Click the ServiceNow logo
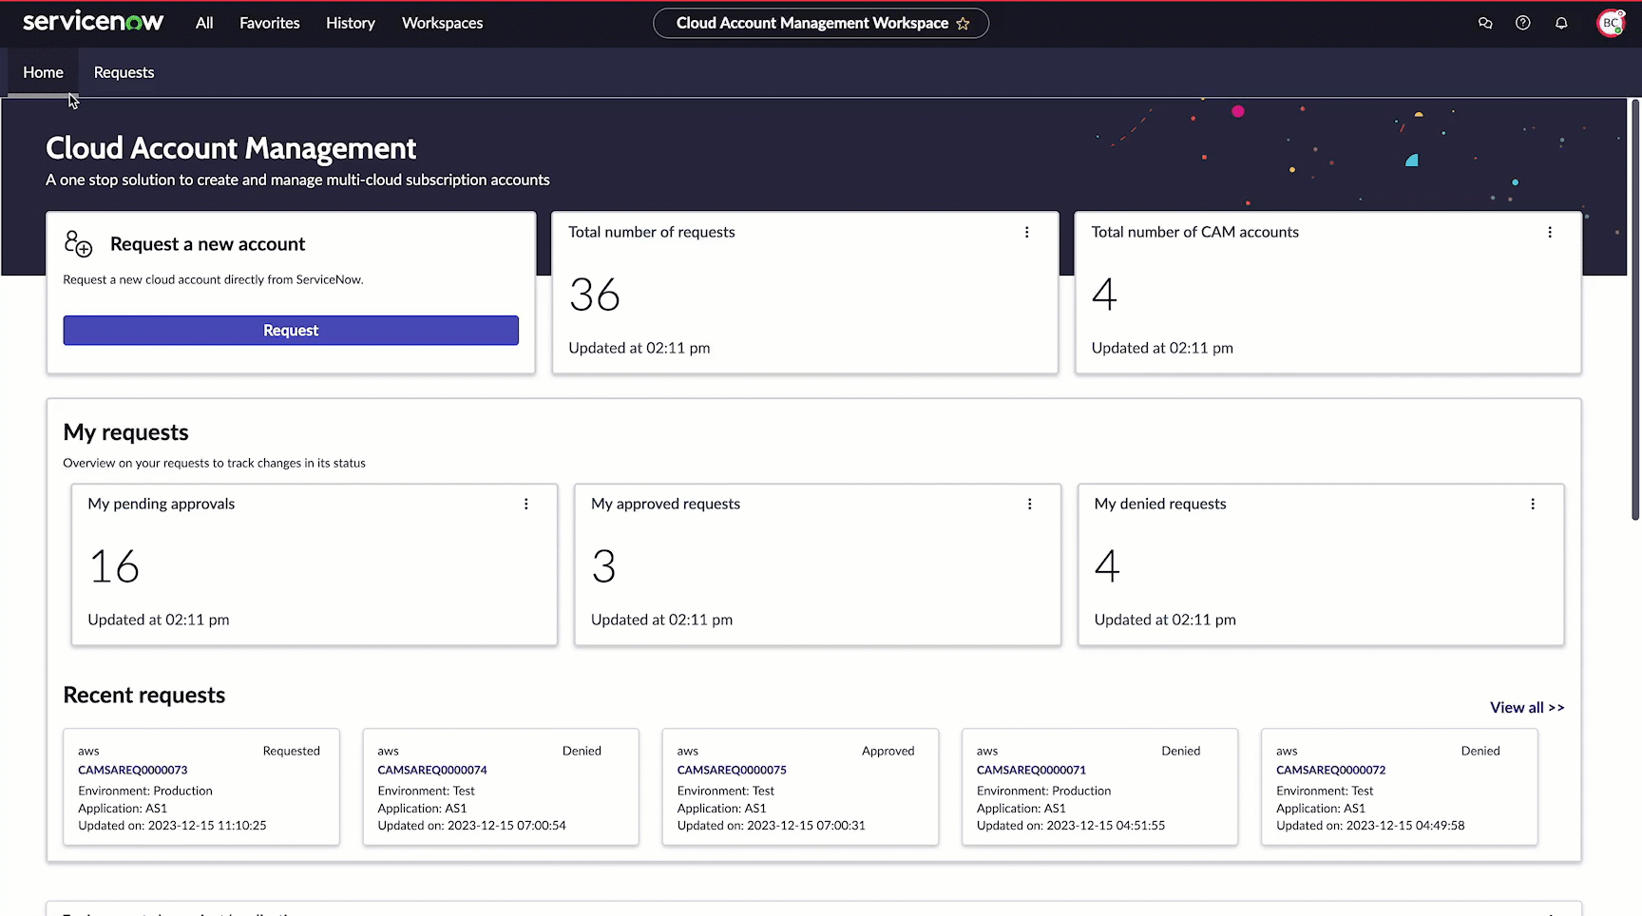Screen dimensions: 1642x916 click(93, 22)
